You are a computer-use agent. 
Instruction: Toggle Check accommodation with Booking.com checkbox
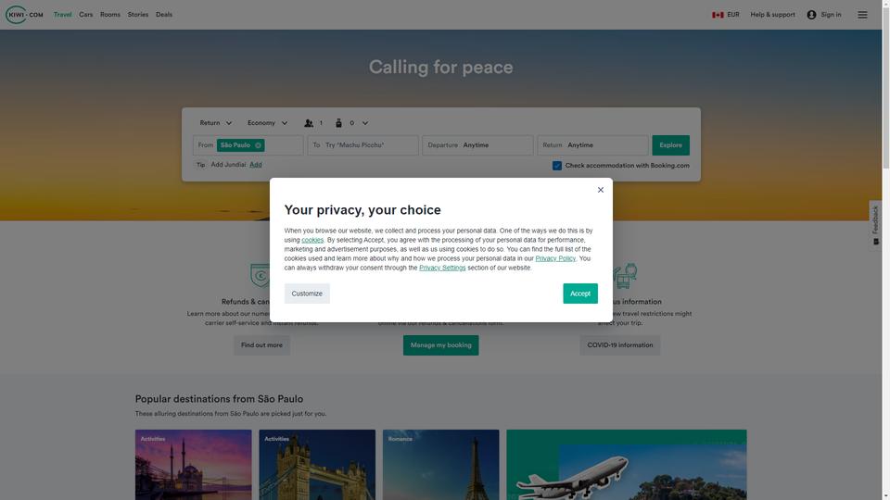557,166
